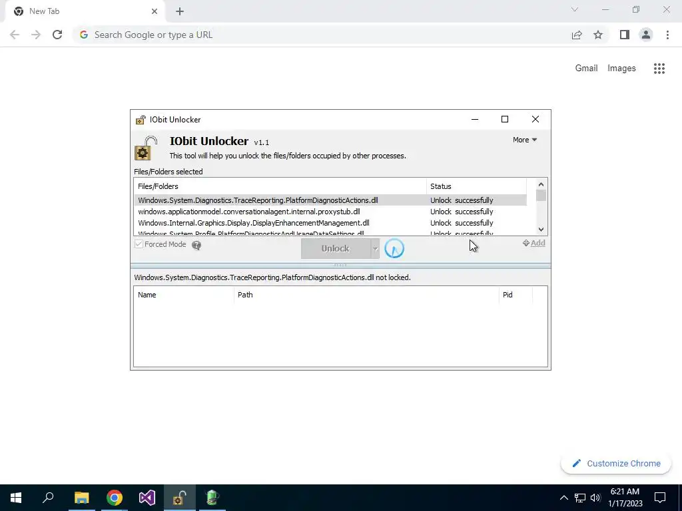682x511 pixels.
Task: Close the IObit Unlocker window
Action: 535,119
